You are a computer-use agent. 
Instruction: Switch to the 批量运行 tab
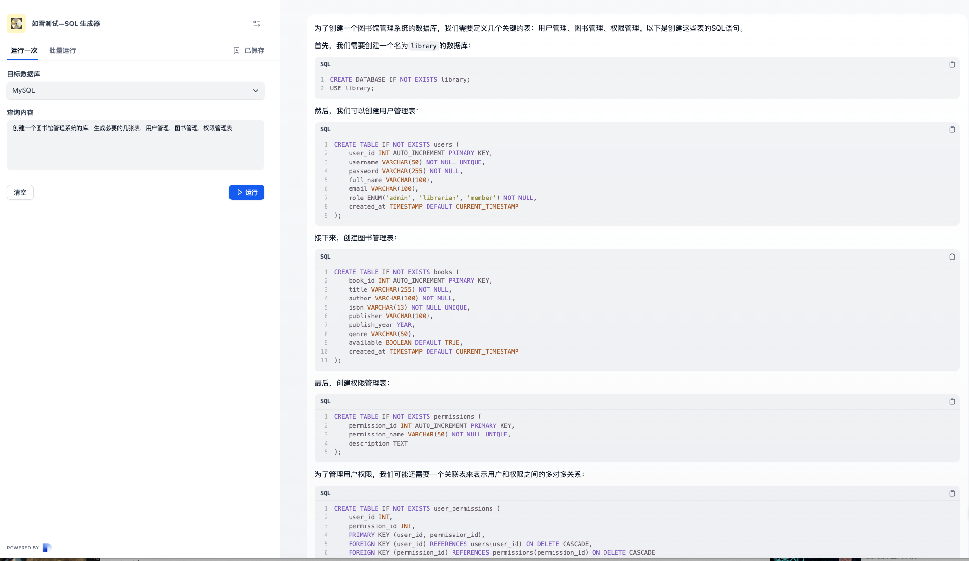click(62, 50)
